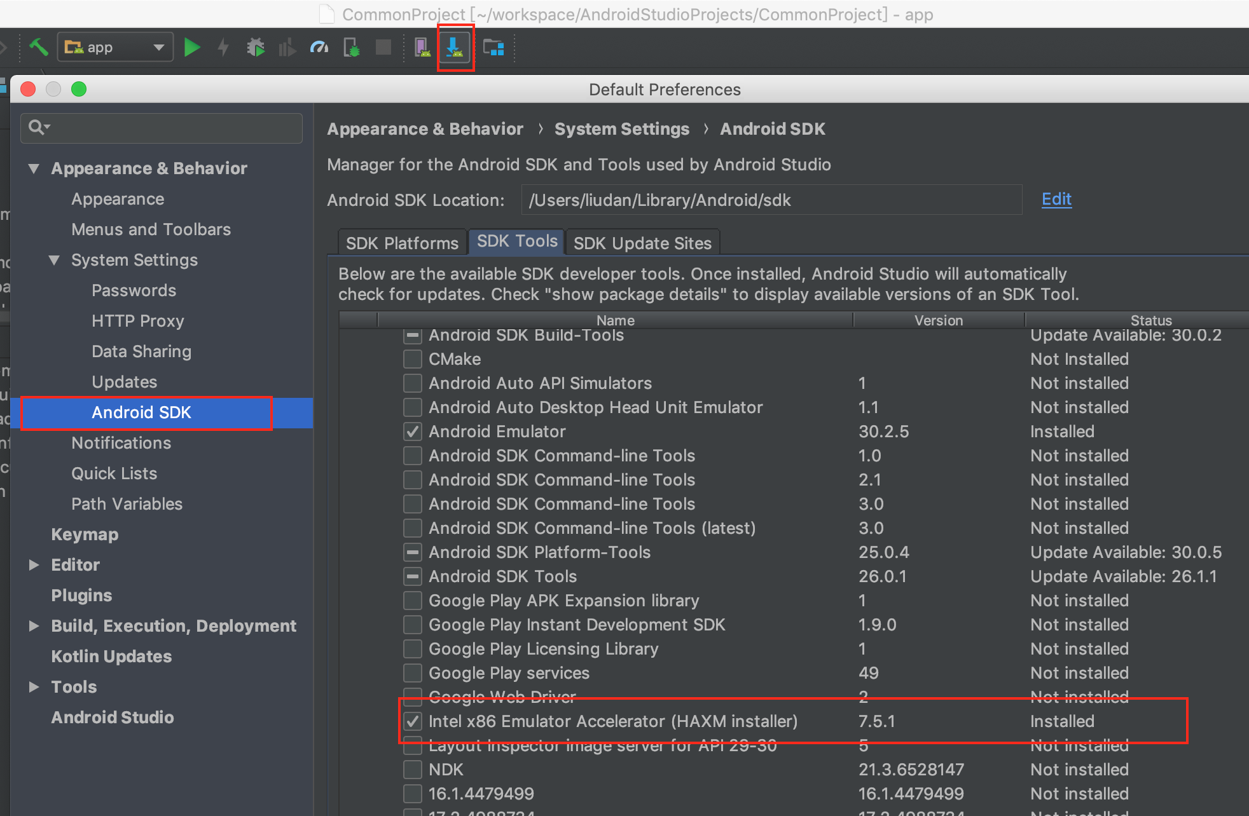
Task: Collapse the Appearance & Behavior section
Action: click(x=34, y=168)
